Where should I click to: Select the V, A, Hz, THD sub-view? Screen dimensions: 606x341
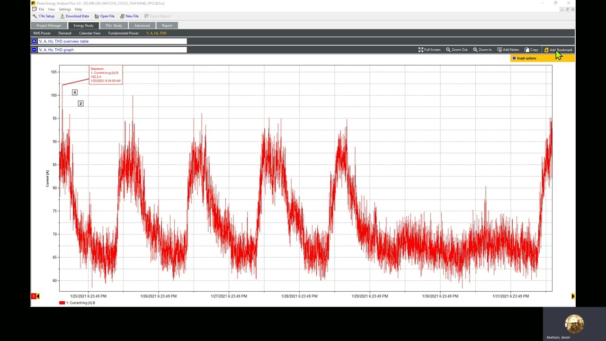[x=156, y=33]
